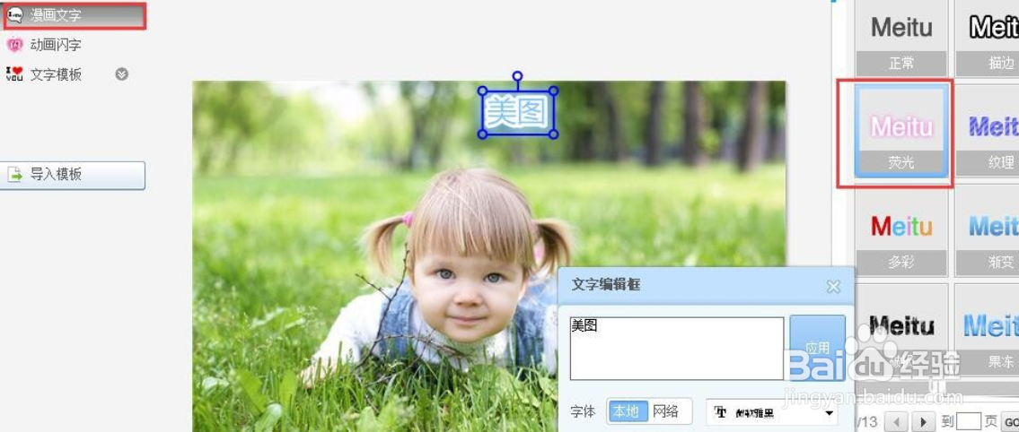The height and width of the screenshot is (432, 1019).
Task: Click the rotation handle above 美图 text
Action: pos(517,76)
